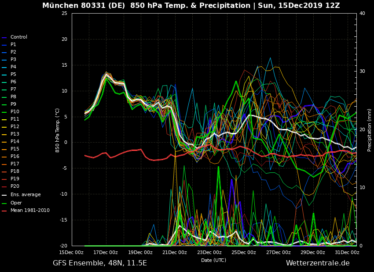Select the 'P4' legend label
Viewport: 374px width, 272px height.
tap(13, 67)
